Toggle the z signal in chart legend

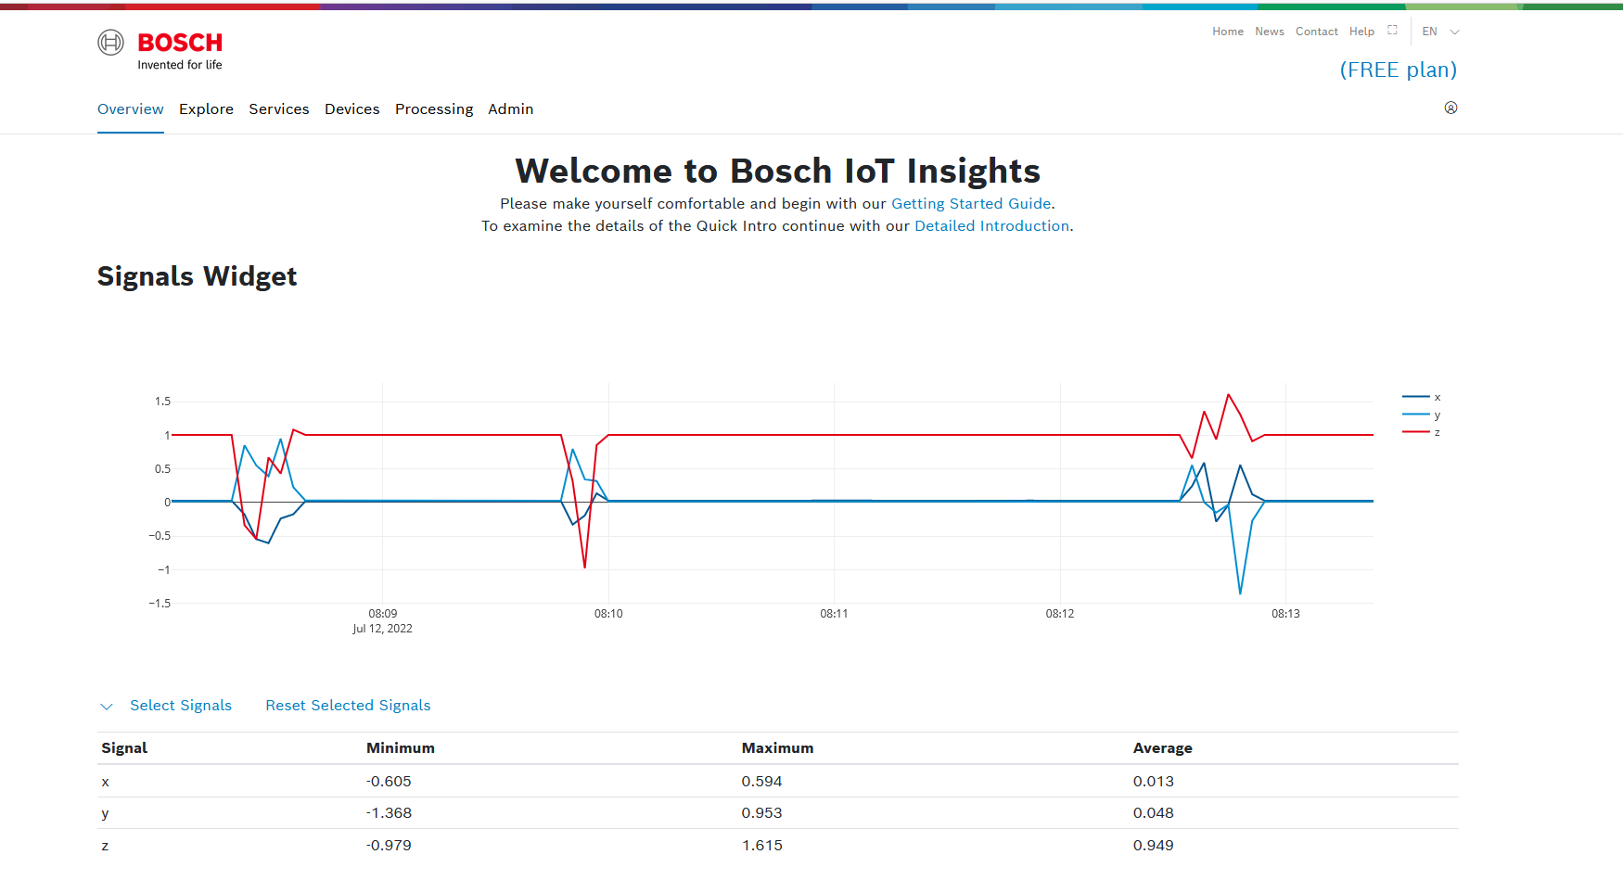1421,432
